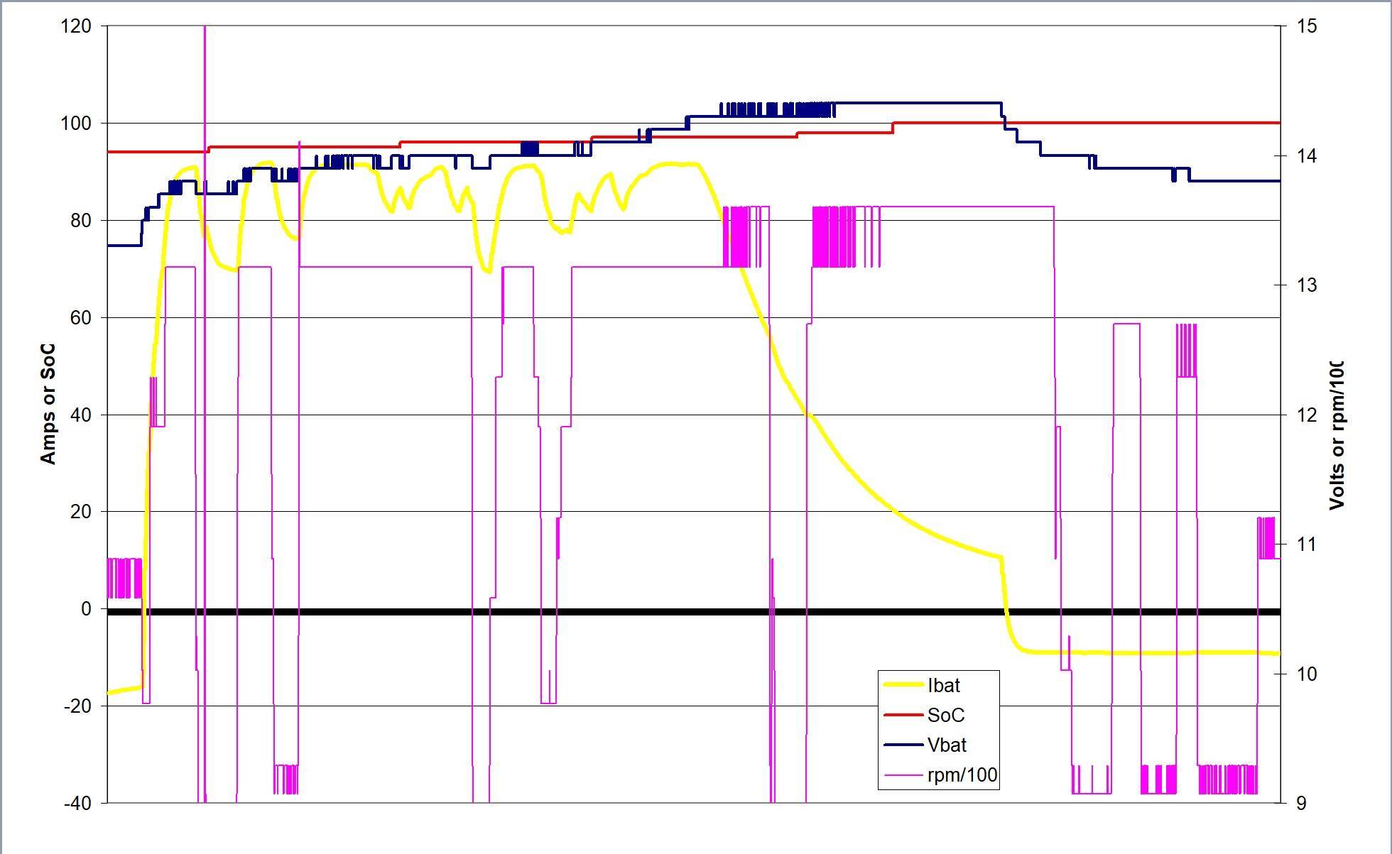Select the Vbat legend text label

pyautogui.click(x=947, y=745)
